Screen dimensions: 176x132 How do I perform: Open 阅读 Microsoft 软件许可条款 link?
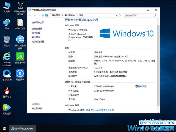click(100, 110)
